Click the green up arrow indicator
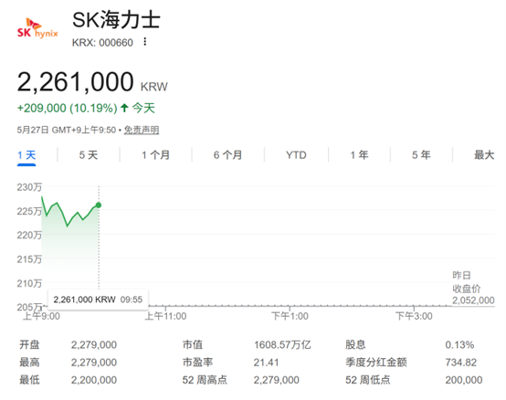 point(124,108)
